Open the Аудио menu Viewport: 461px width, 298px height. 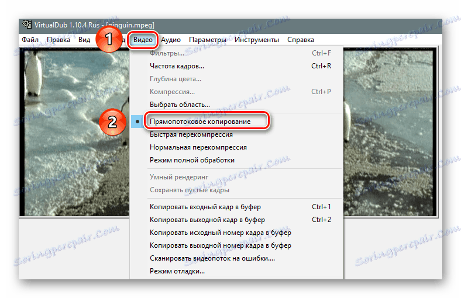point(171,40)
